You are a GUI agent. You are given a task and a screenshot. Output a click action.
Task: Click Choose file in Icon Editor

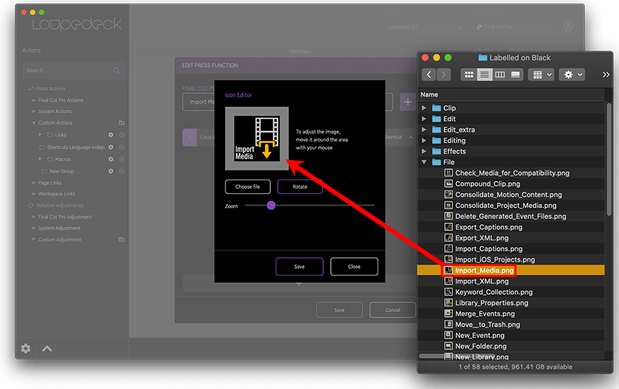coord(248,187)
